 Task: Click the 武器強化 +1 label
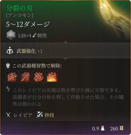(30, 51)
